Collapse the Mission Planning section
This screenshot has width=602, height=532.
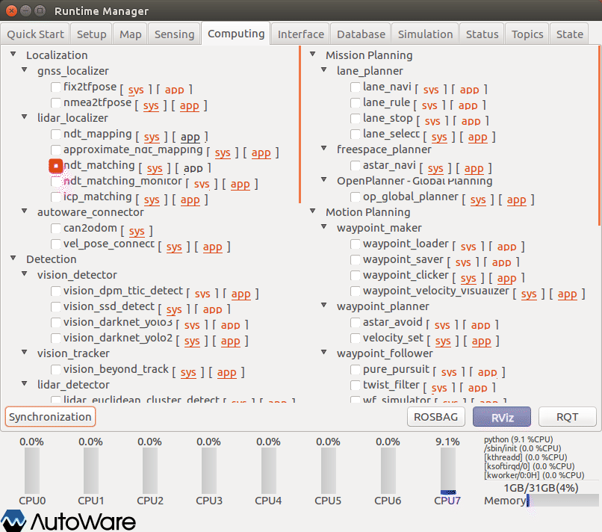pyautogui.click(x=314, y=55)
